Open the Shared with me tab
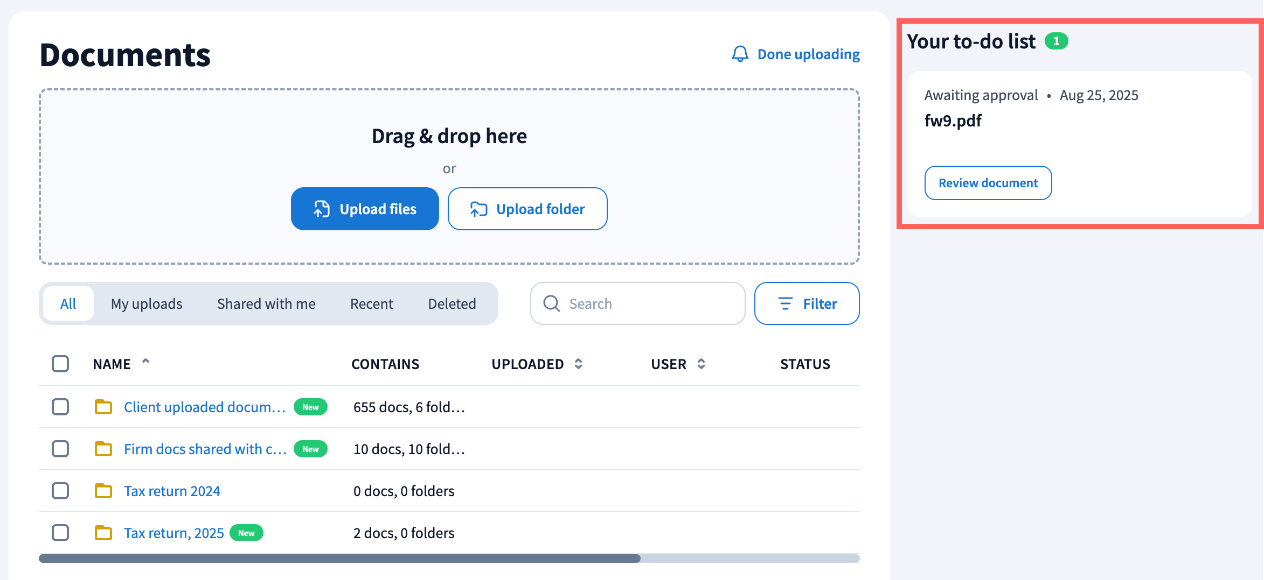 [x=266, y=303]
